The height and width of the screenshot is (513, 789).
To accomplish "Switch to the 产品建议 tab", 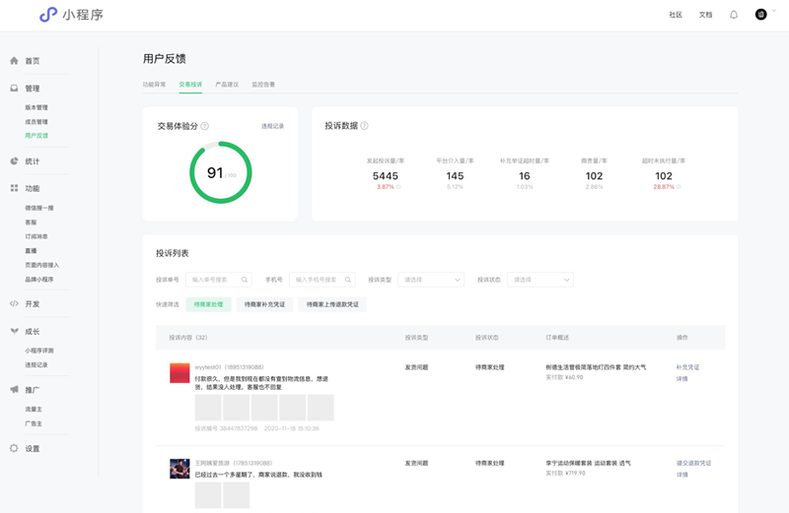I will [x=227, y=85].
